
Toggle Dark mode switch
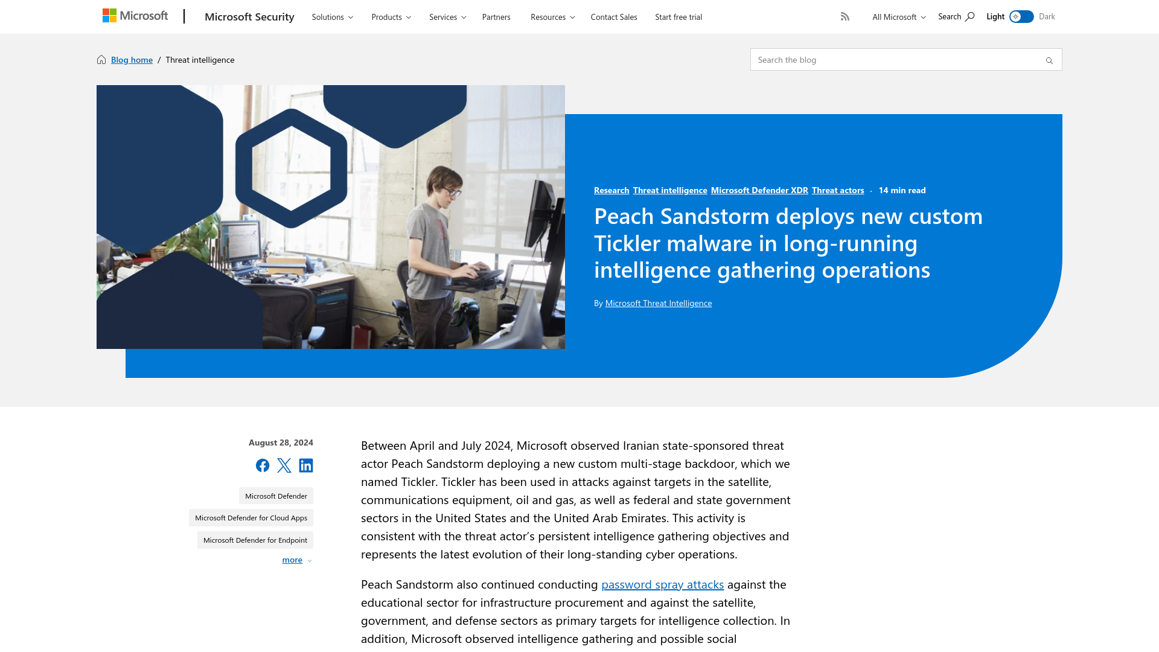point(1021,17)
